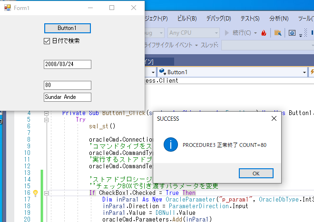
Task: Click the hot reload flame icon
Action: (x=263, y=33)
